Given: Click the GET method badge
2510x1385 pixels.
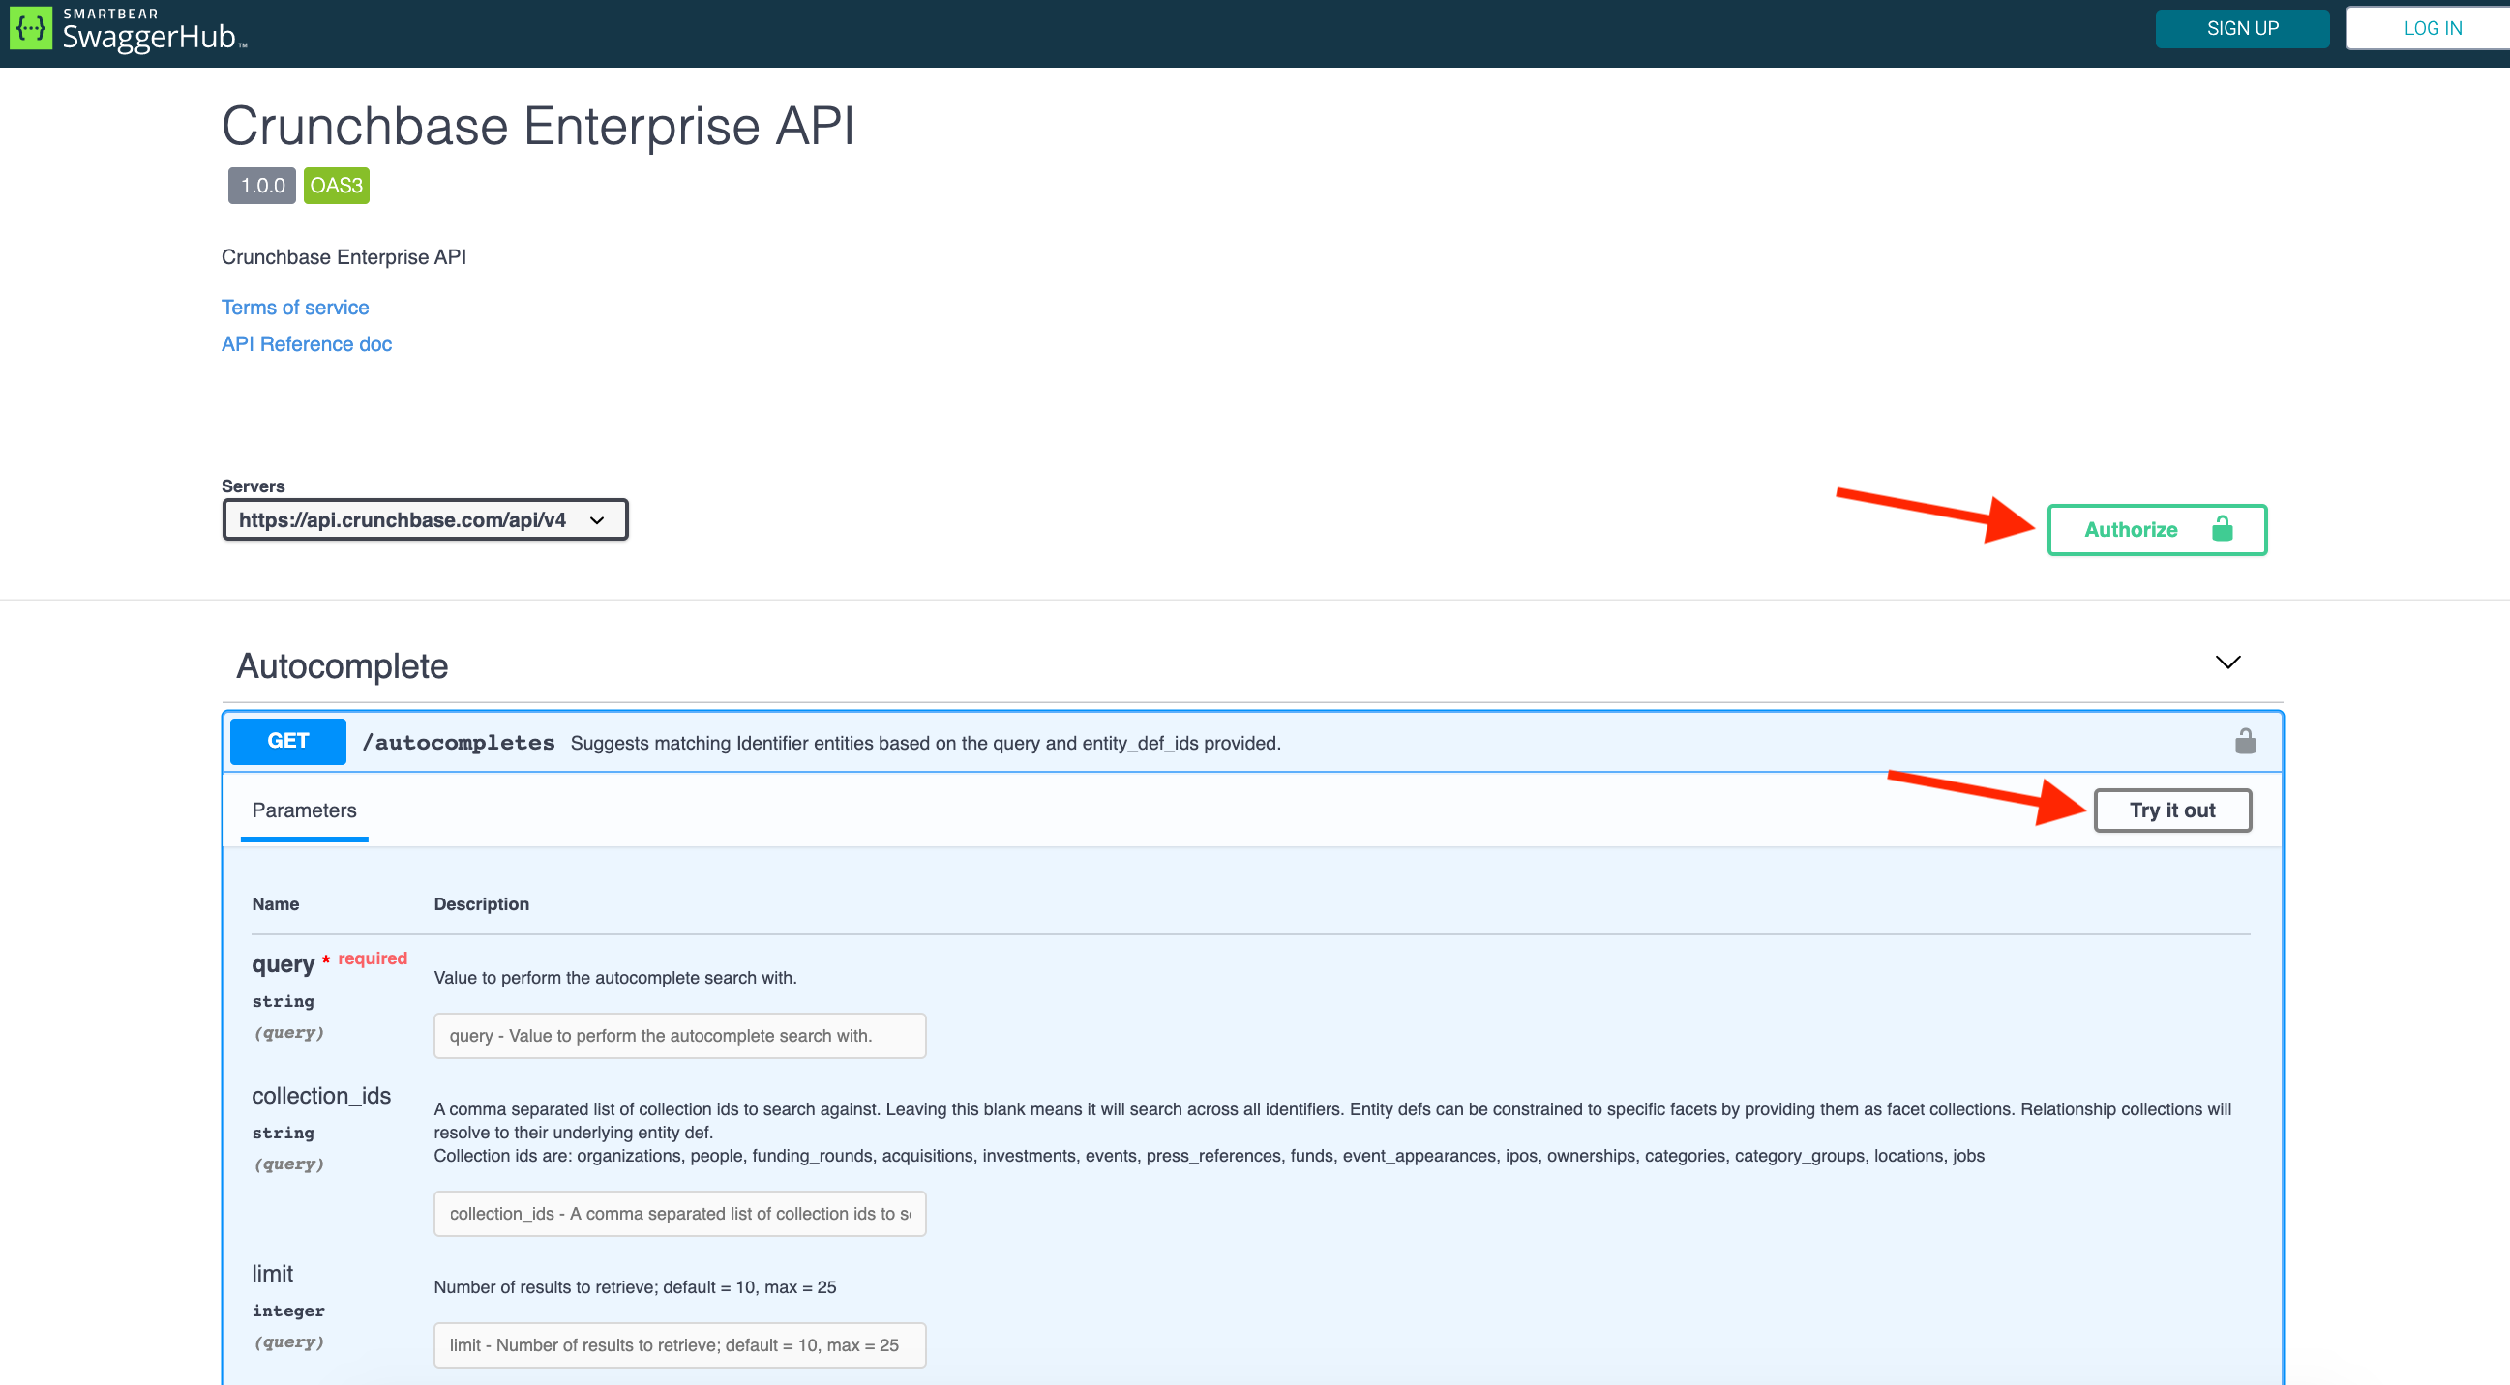Looking at the screenshot, I should 287,741.
